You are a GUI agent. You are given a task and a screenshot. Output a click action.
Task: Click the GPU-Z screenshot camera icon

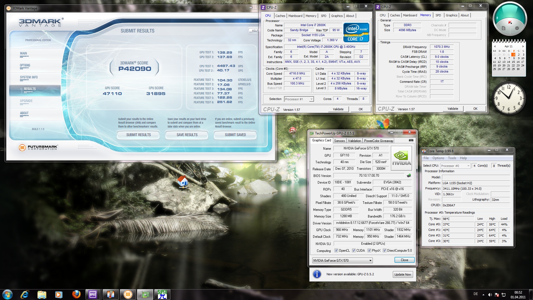click(x=411, y=140)
